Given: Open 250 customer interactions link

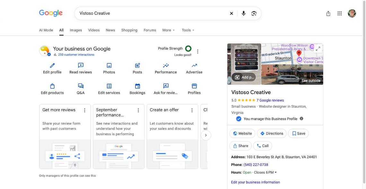Looking at the screenshot, I should tap(76, 55).
